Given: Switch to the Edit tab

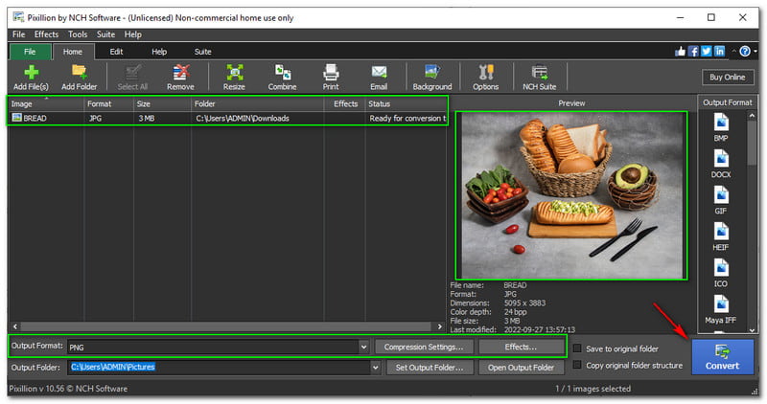Looking at the screenshot, I should (x=116, y=52).
